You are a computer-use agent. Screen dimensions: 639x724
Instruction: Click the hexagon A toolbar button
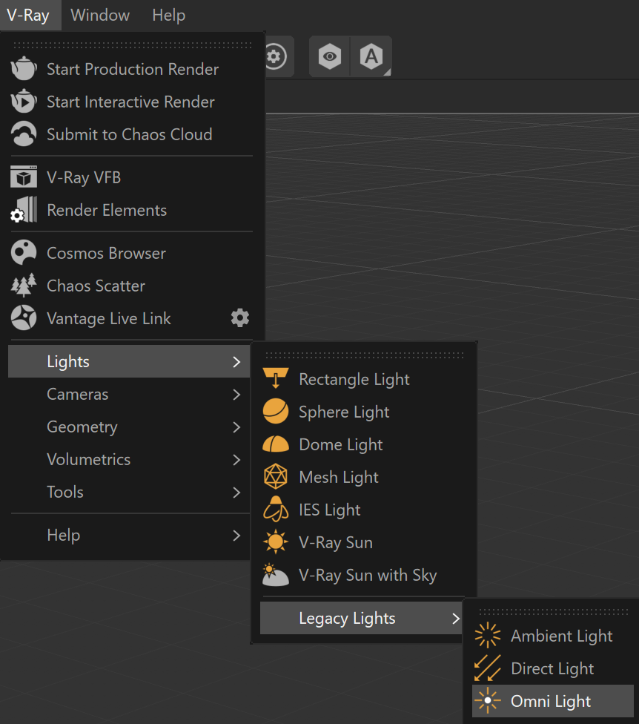point(371,56)
